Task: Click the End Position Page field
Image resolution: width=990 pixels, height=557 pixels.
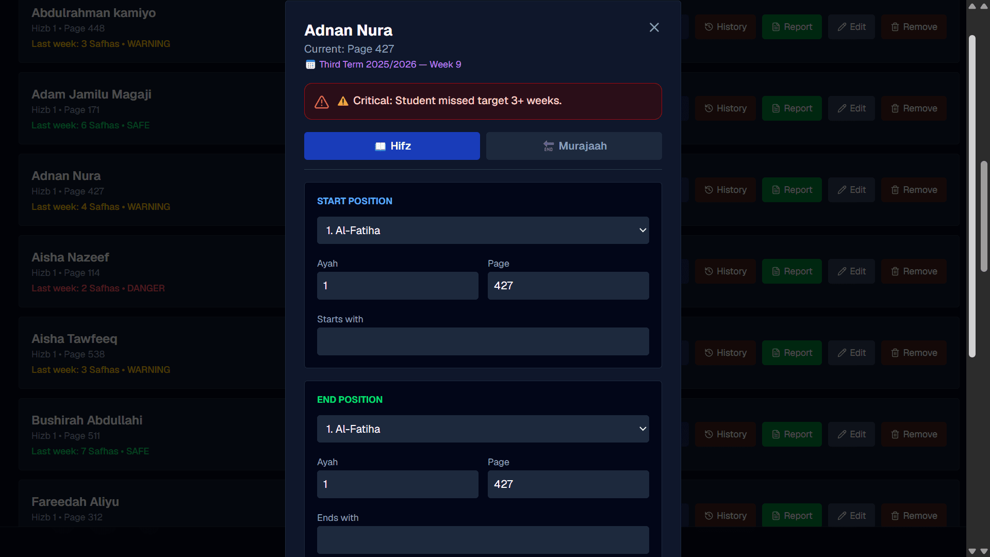Action: pyautogui.click(x=568, y=484)
